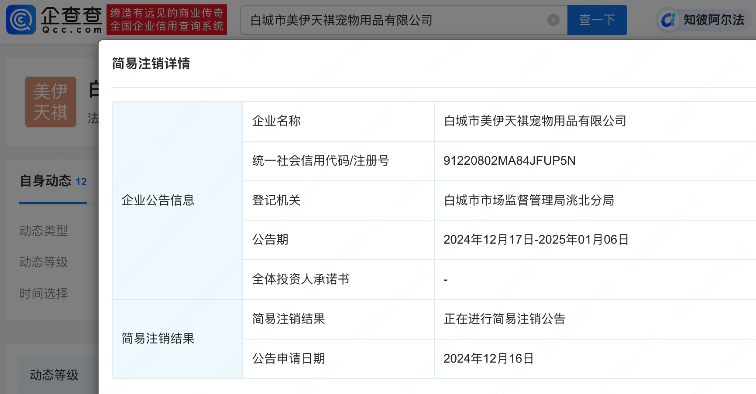756x394 pixels.
Task: Click the 动态等级 table header at bottom
Action: [54, 375]
